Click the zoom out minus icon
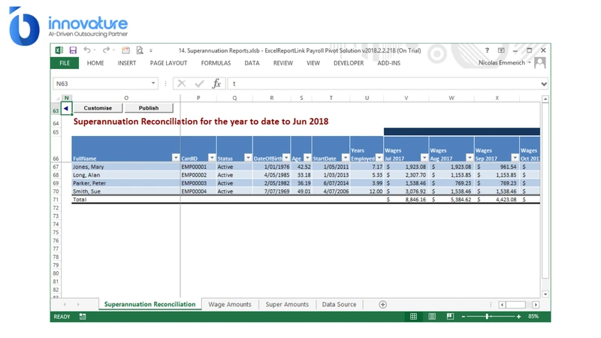The height and width of the screenshot is (338, 601). tap(464, 316)
